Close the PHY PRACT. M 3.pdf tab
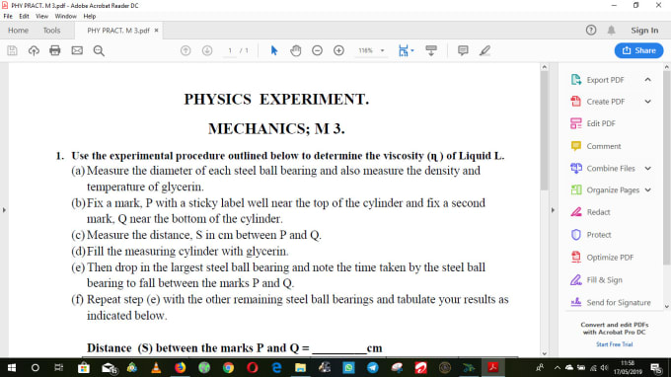Viewport: 671px width, 377px height. [156, 31]
